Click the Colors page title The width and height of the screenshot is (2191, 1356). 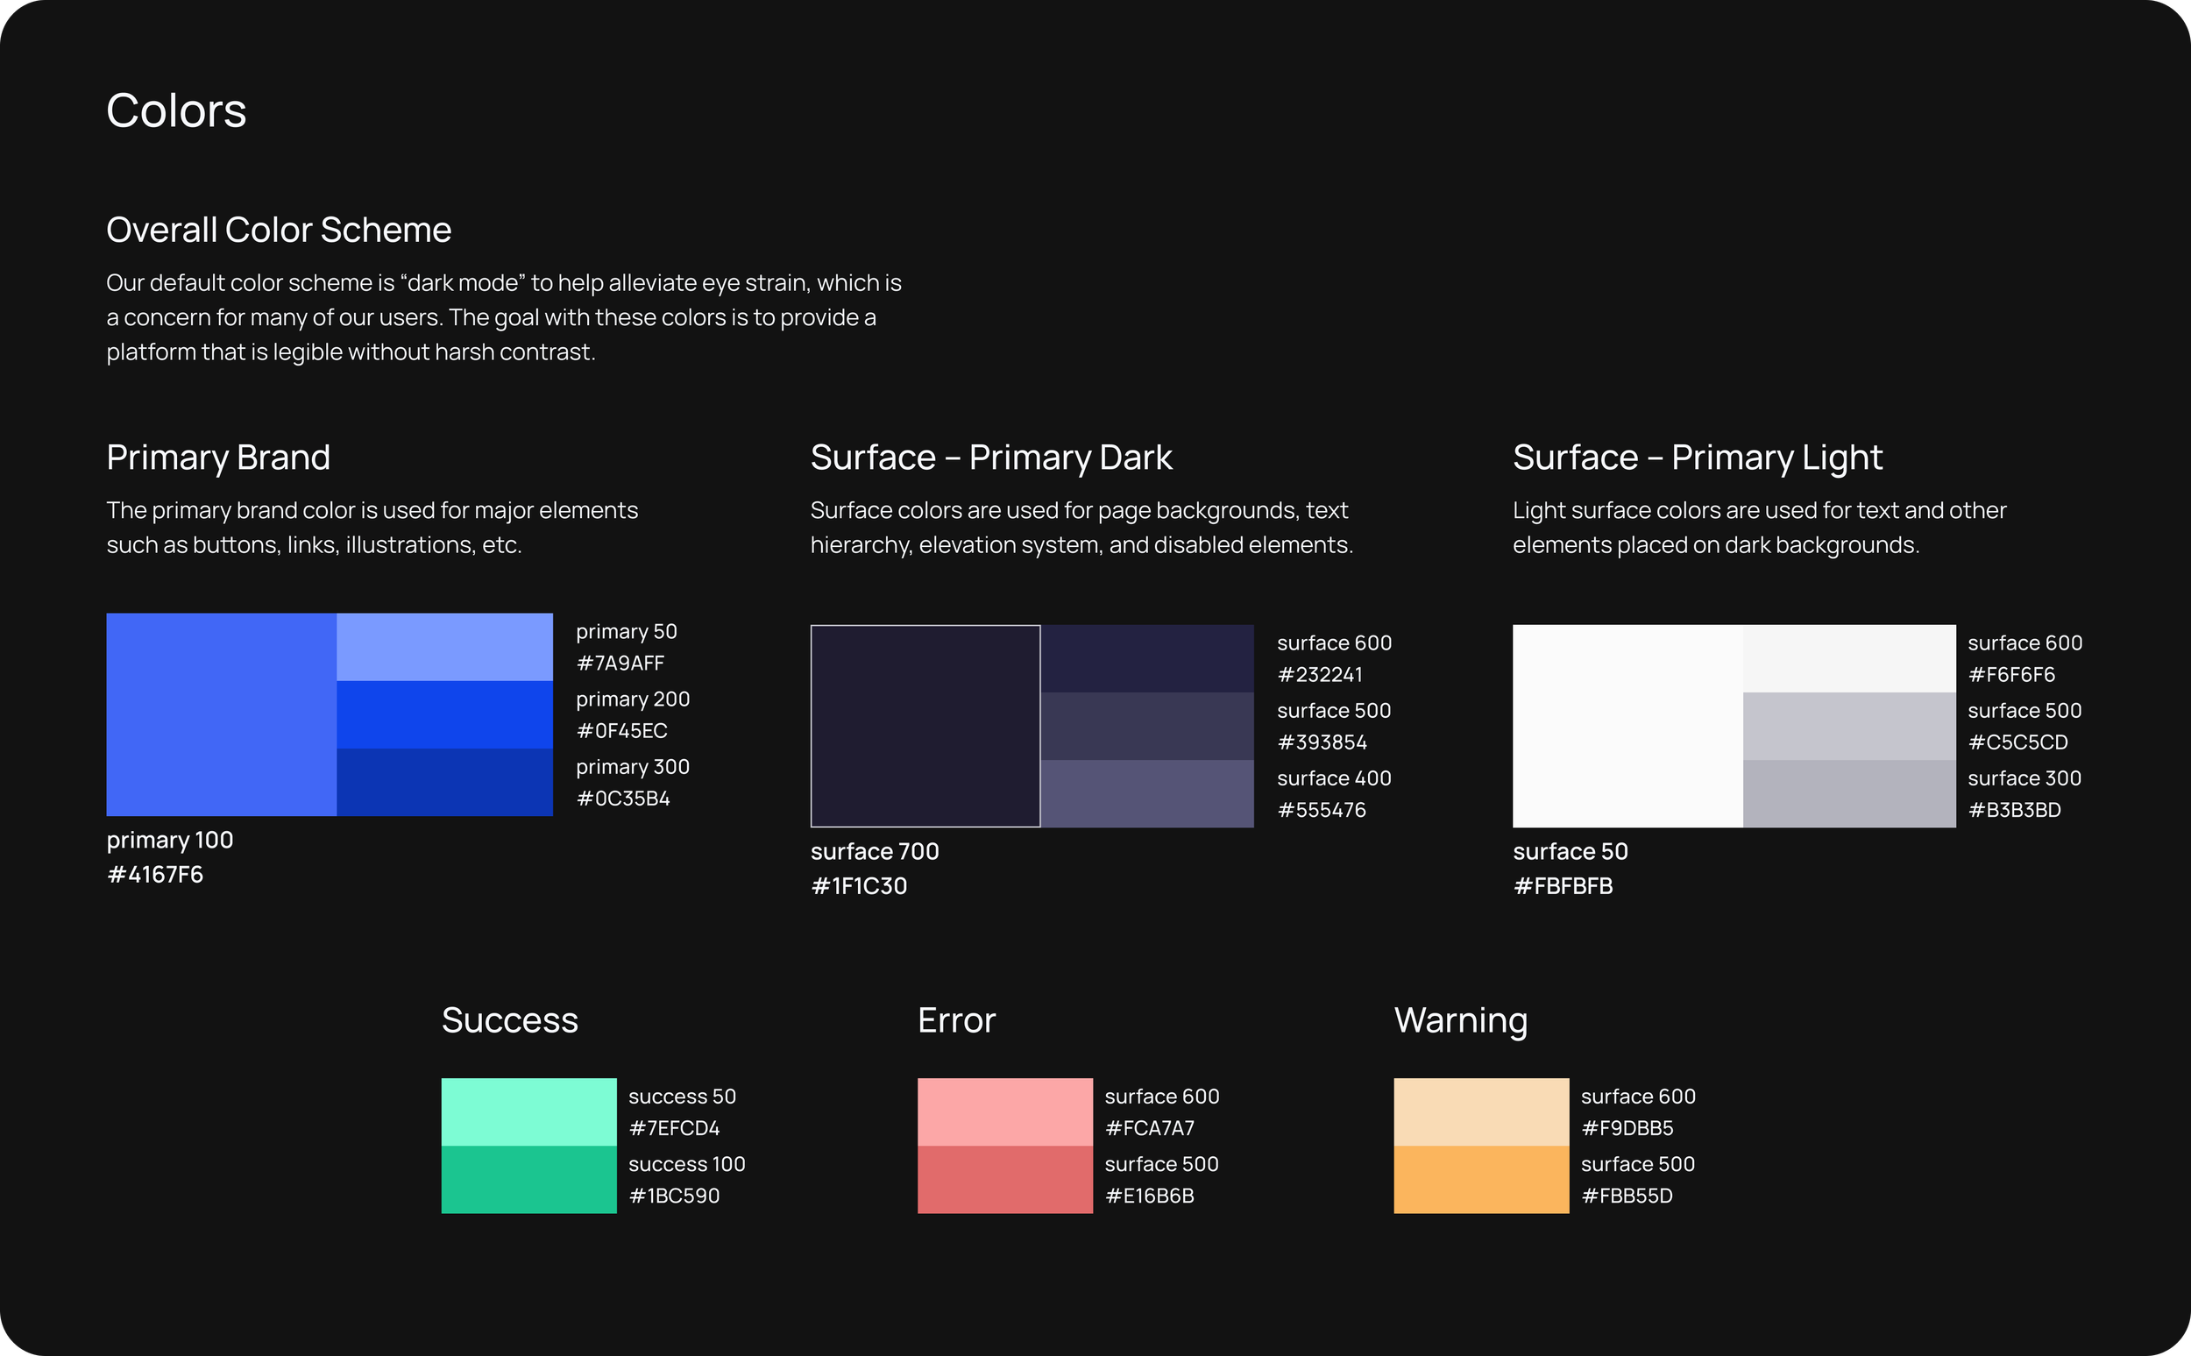(x=175, y=110)
